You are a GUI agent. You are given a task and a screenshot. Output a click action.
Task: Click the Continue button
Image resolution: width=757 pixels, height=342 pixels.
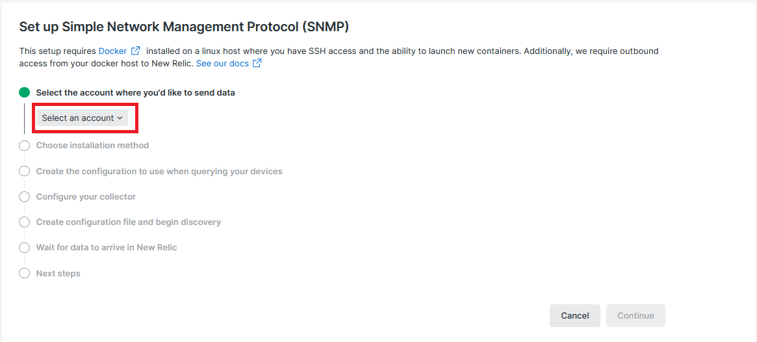coord(636,315)
